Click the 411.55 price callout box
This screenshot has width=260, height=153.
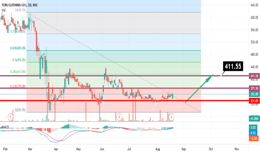pos(233,66)
